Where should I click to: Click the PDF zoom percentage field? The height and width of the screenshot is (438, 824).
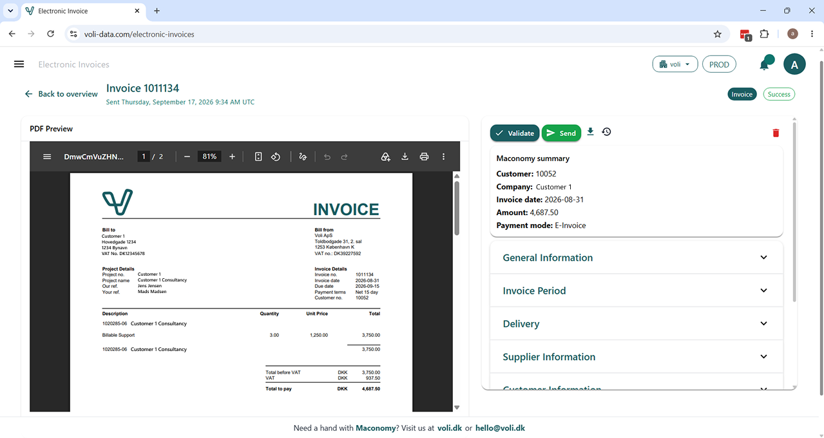[x=209, y=157]
